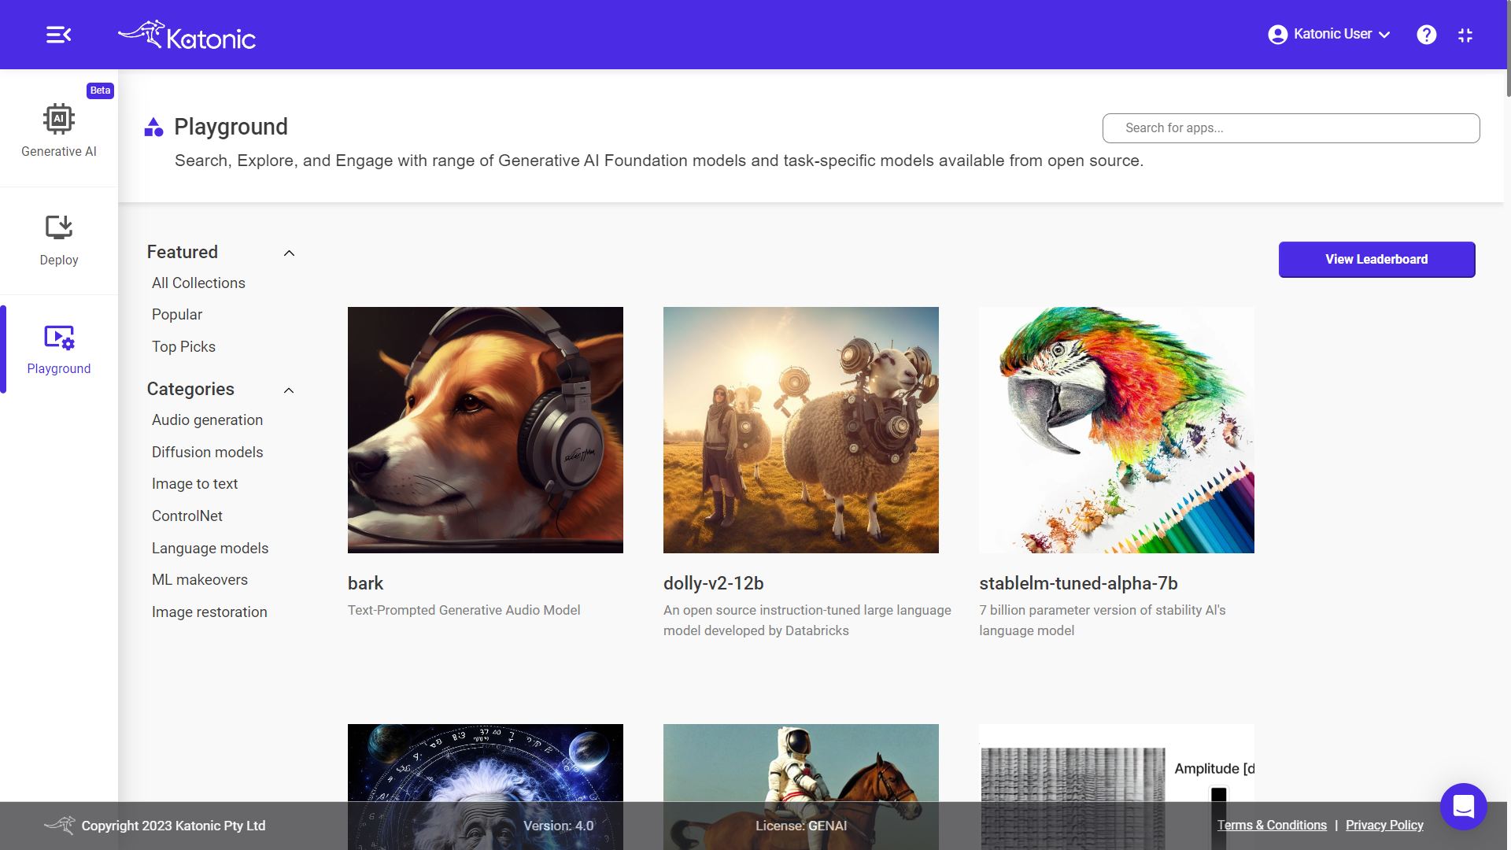This screenshot has width=1511, height=850.
Task: Collapse the Categories section chevron
Action: (x=289, y=390)
